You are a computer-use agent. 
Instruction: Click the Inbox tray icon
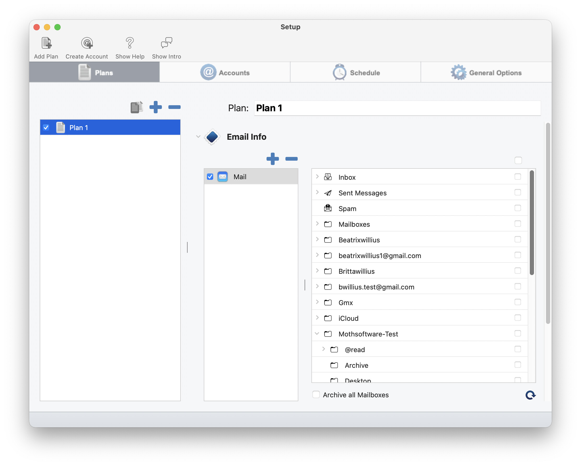click(328, 177)
